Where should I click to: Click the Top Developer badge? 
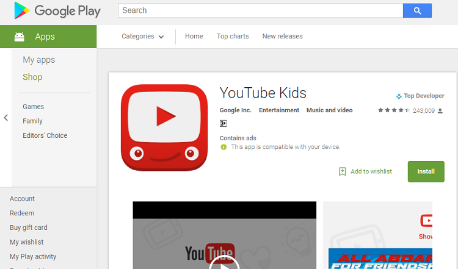coord(420,96)
